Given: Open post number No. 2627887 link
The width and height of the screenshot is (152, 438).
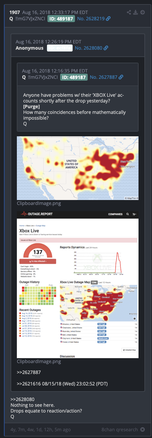Looking at the screenshot, I should coord(103,77).
